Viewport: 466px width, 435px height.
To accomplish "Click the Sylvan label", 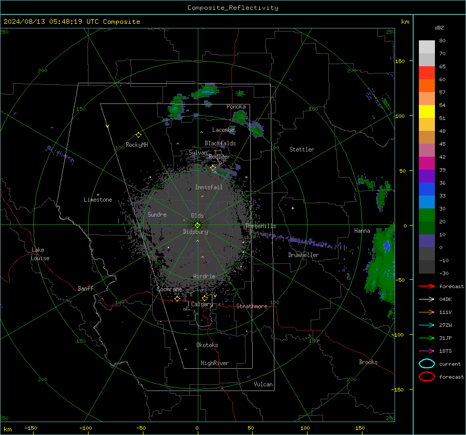I will pyautogui.click(x=198, y=153).
